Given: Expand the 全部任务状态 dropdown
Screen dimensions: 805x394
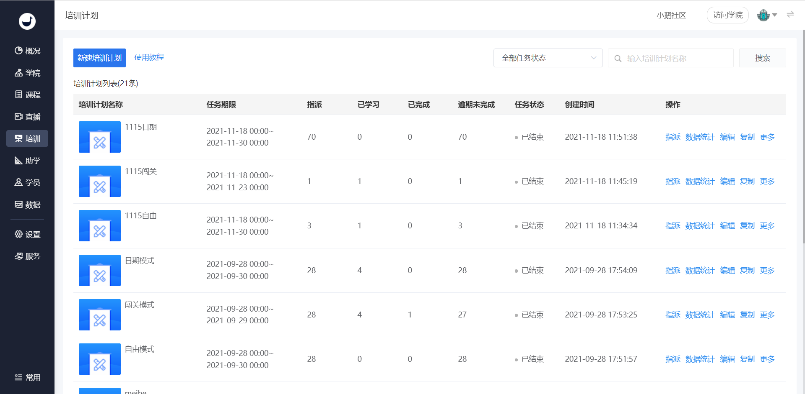Looking at the screenshot, I should 548,58.
